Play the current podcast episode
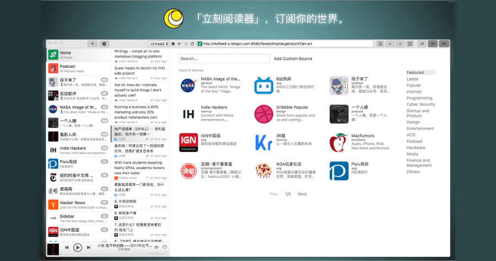This screenshot has height=261, width=496. click(x=78, y=247)
